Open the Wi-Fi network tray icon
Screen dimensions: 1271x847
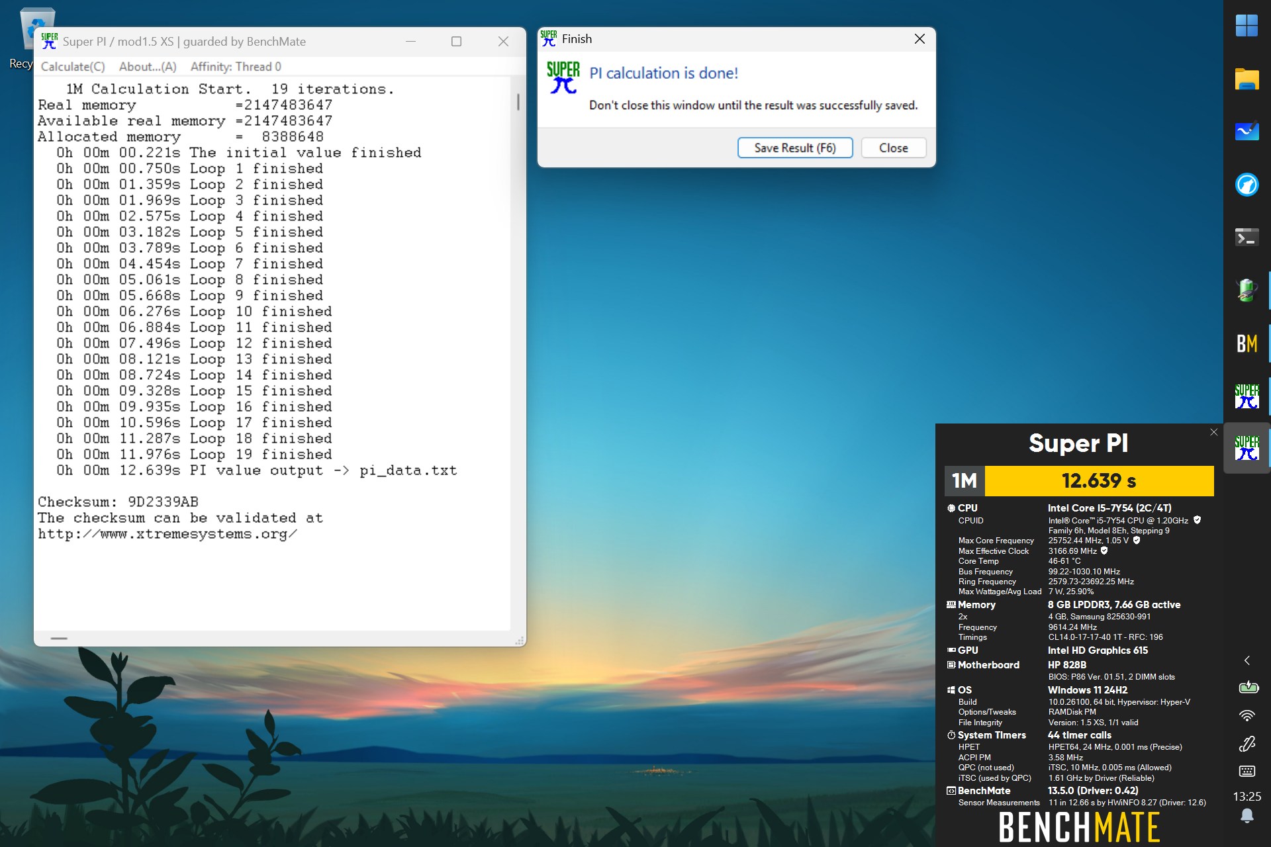pyautogui.click(x=1247, y=715)
